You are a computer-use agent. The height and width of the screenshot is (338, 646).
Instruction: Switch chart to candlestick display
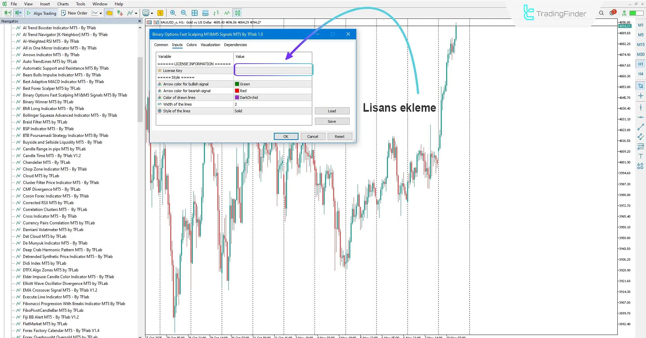tap(237, 13)
